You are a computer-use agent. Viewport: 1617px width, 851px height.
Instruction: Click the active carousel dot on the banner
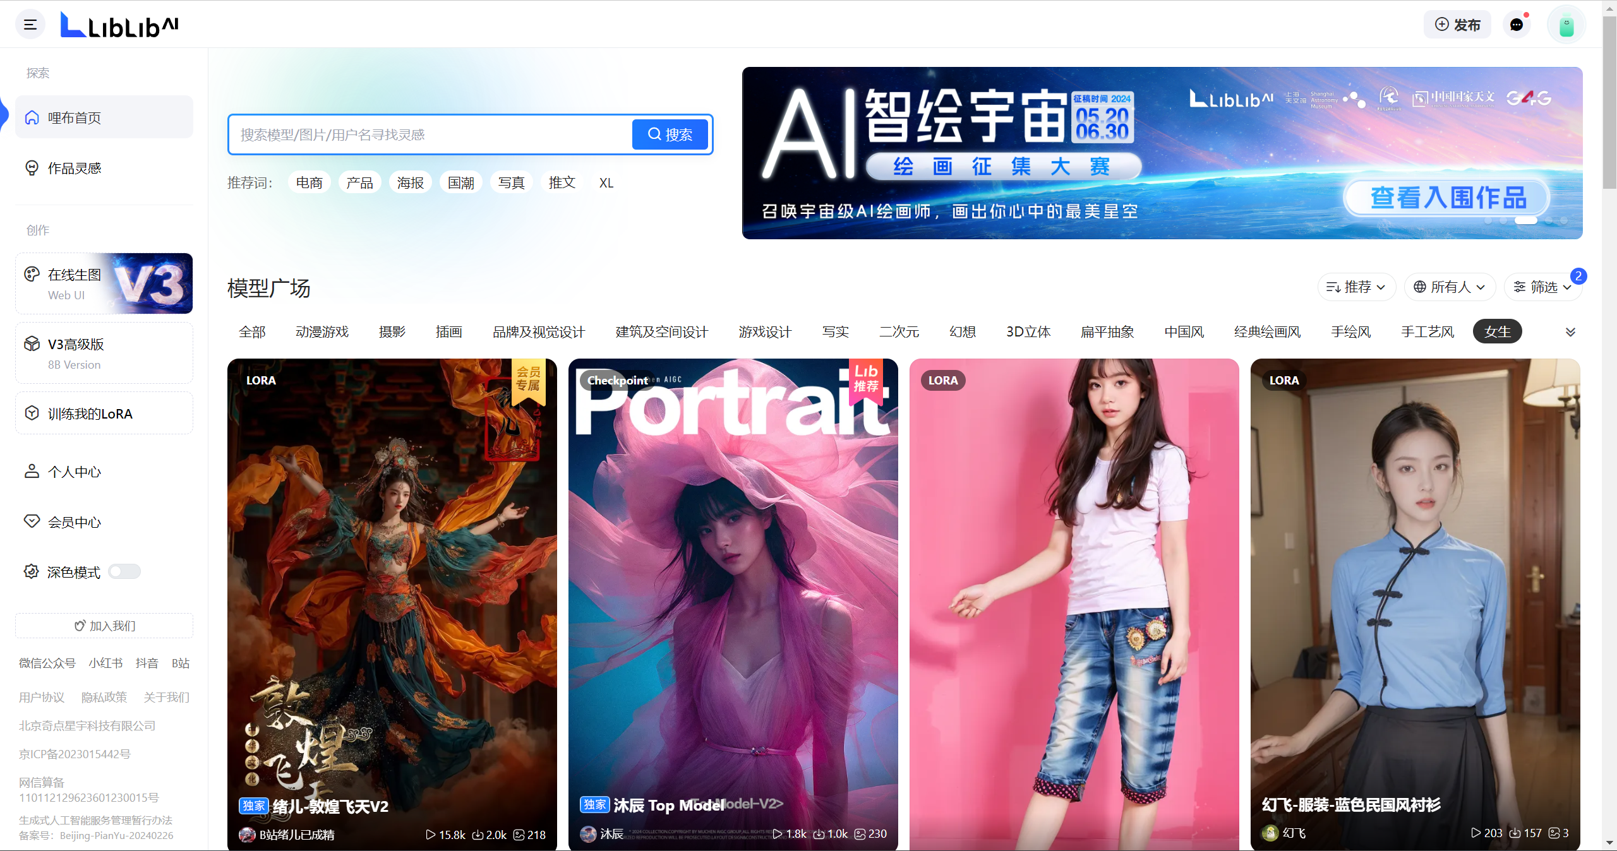click(1526, 220)
